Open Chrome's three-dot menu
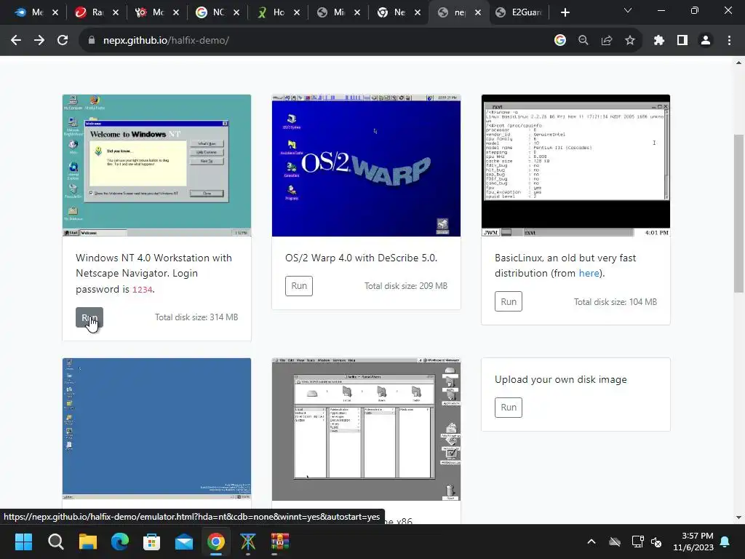The height and width of the screenshot is (559, 745). point(729,41)
